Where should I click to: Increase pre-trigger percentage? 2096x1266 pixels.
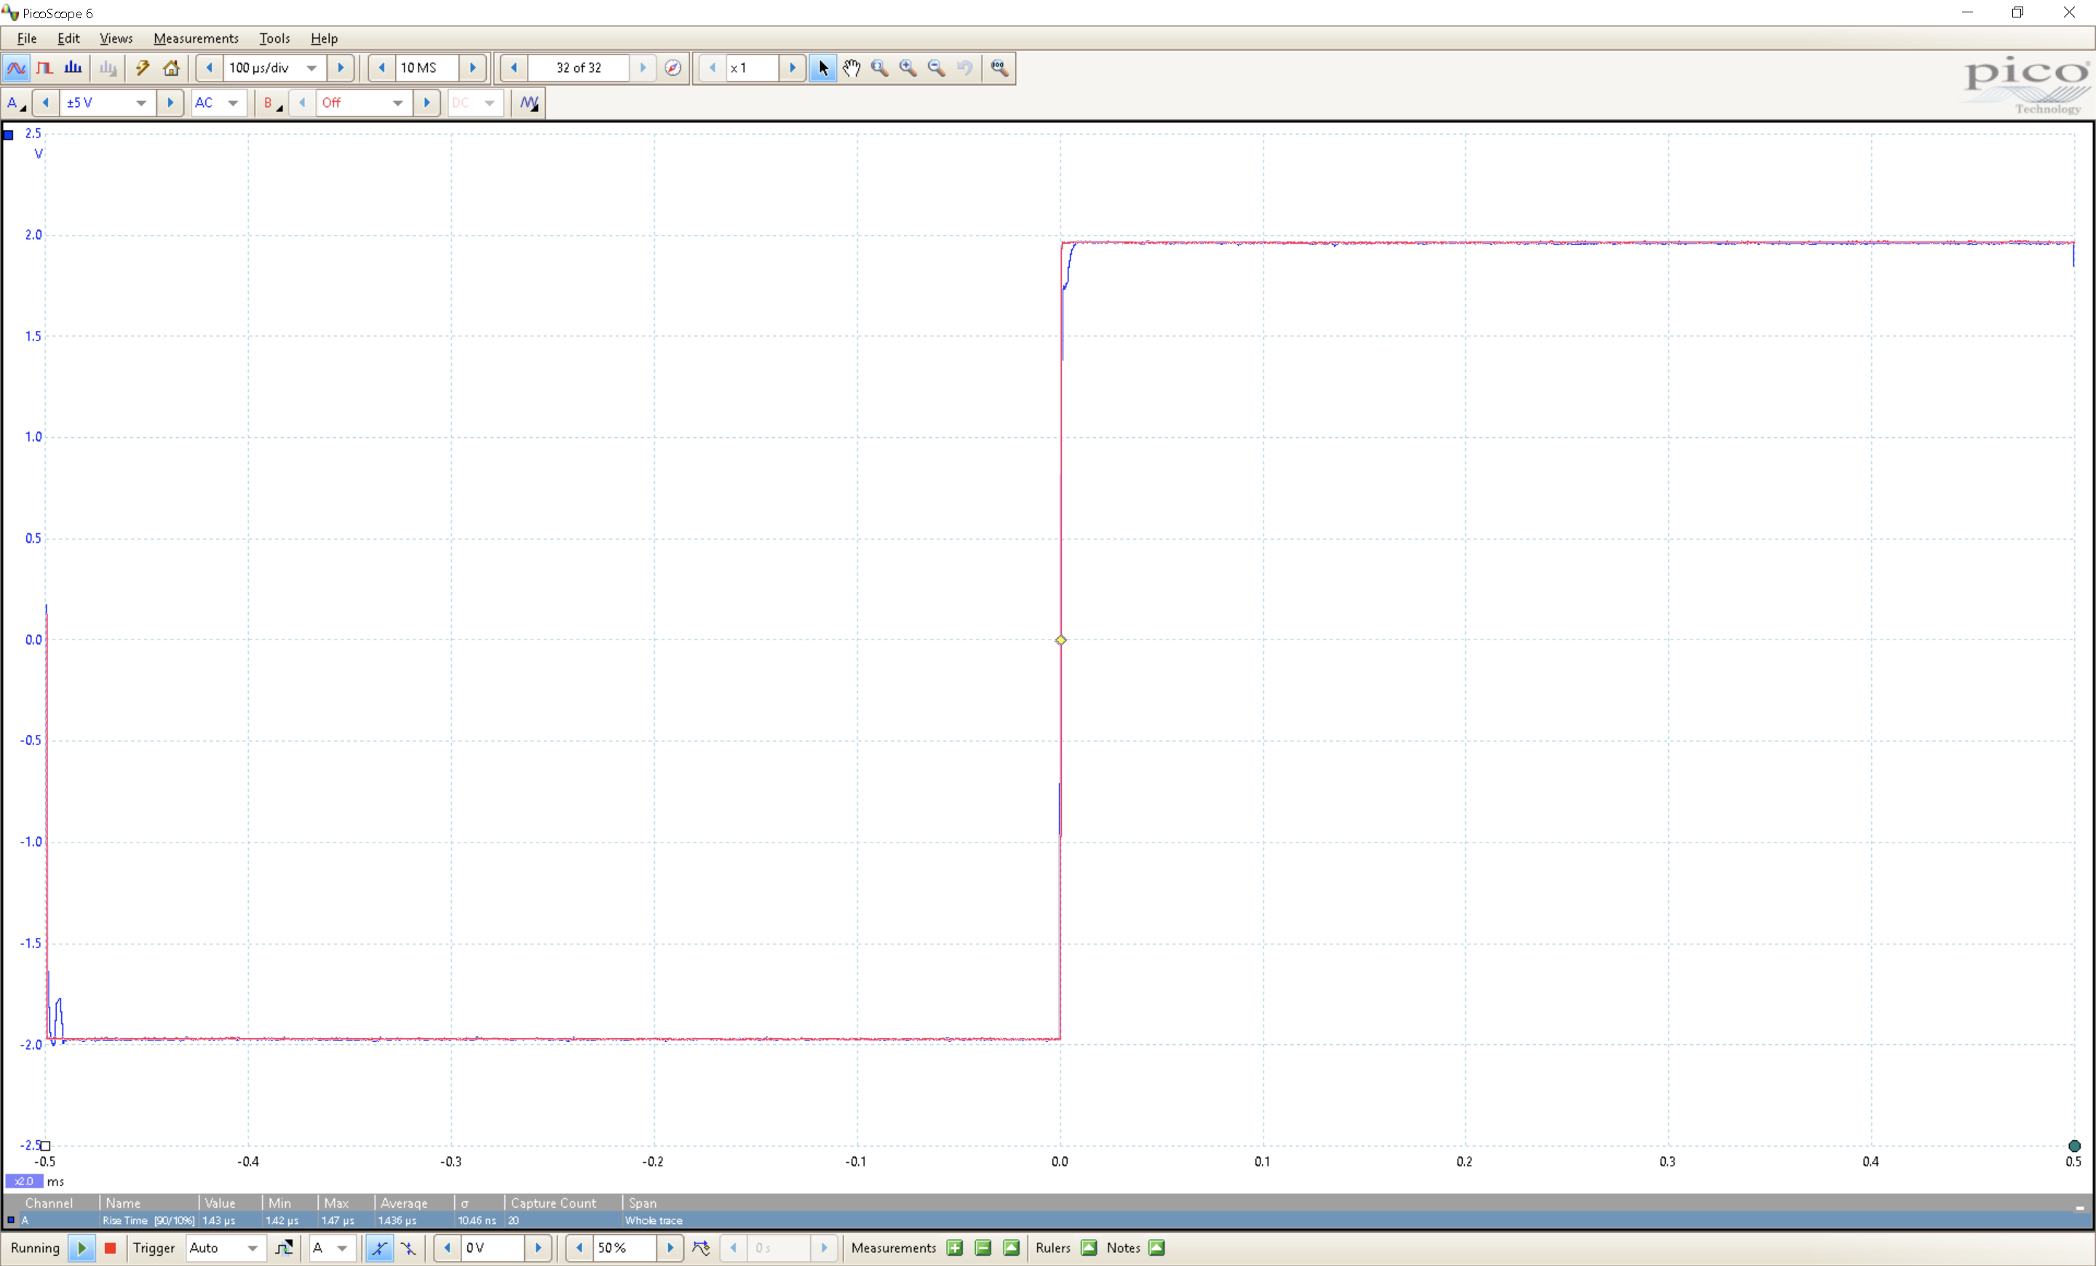[670, 1248]
